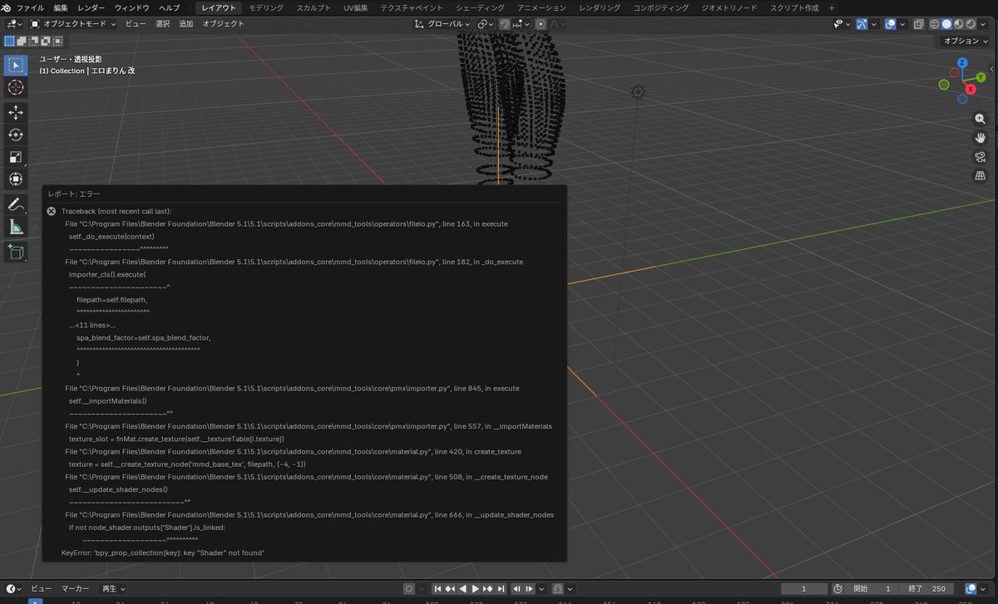Select the 3D Cursor tool
Viewport: 998px width, 604px height.
[x=16, y=88]
